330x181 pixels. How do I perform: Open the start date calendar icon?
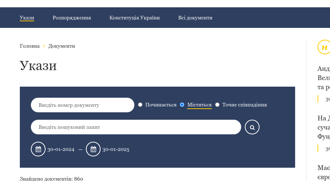(38, 149)
